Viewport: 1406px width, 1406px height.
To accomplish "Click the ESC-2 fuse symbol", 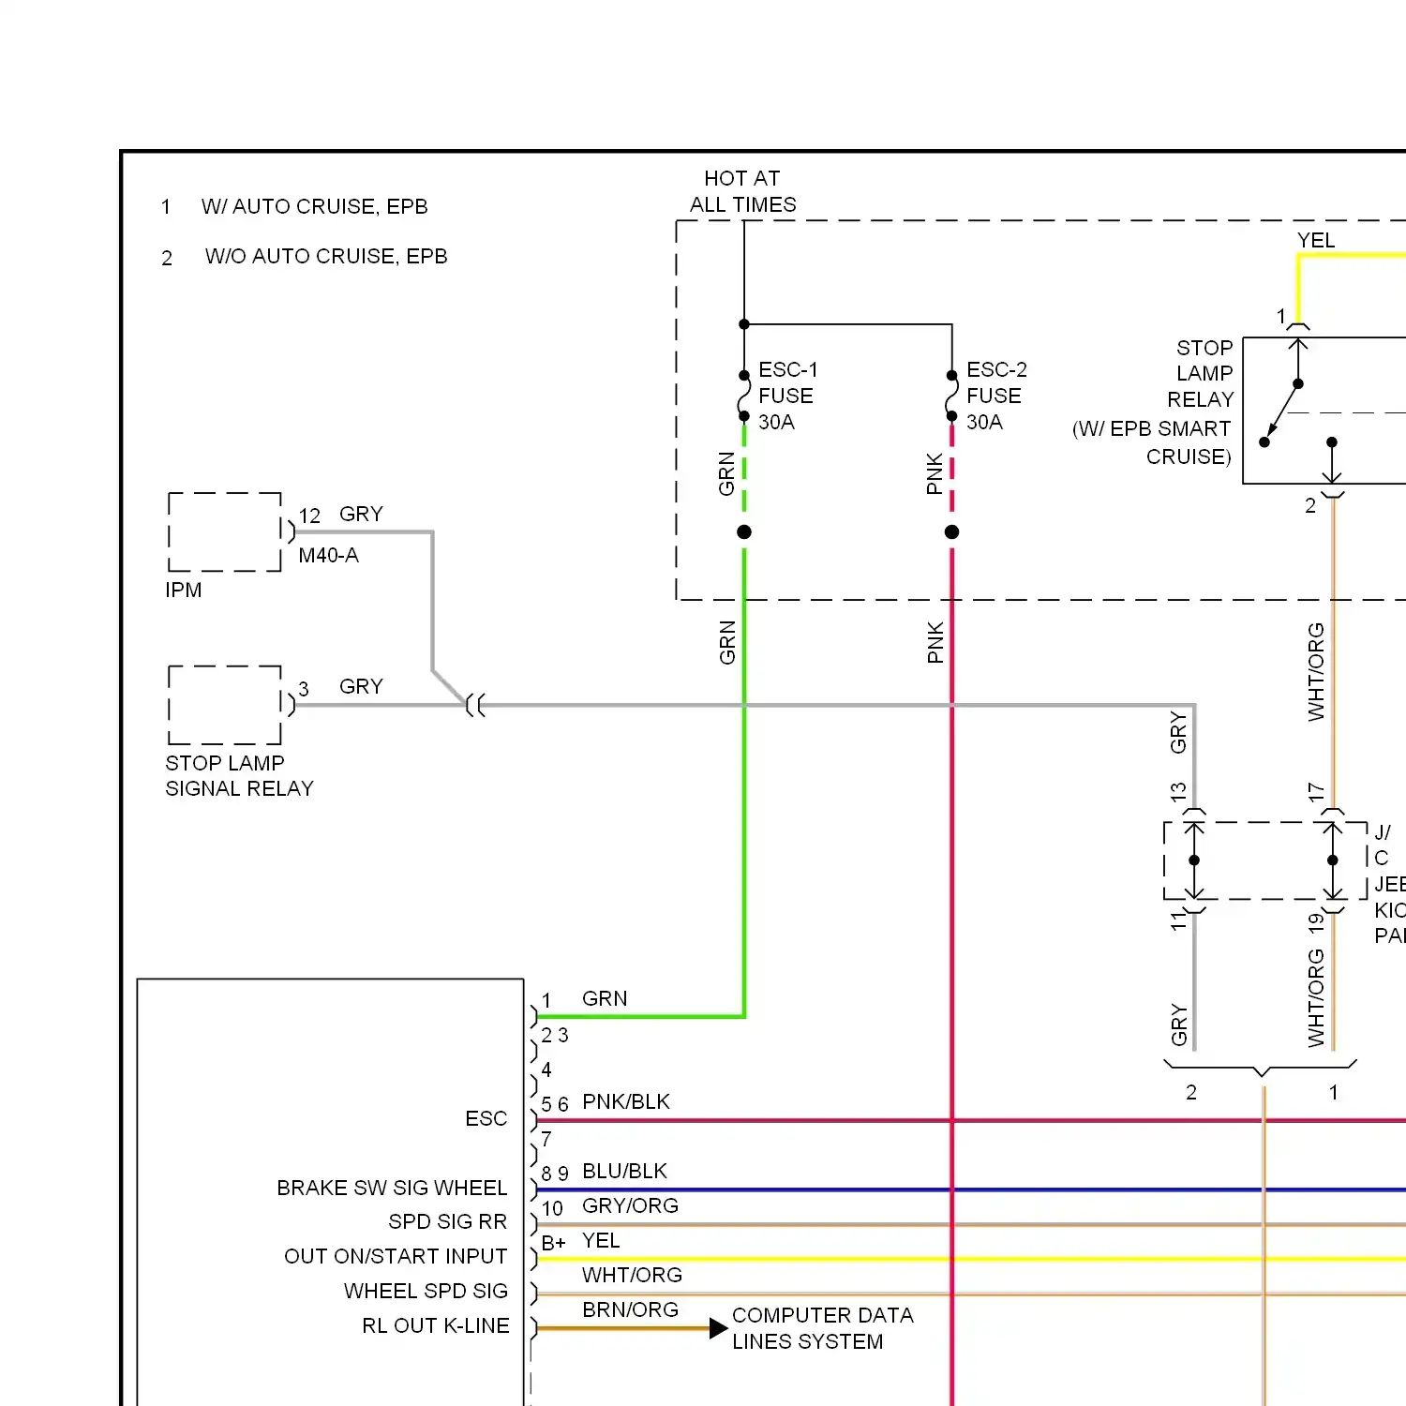I will (x=951, y=396).
